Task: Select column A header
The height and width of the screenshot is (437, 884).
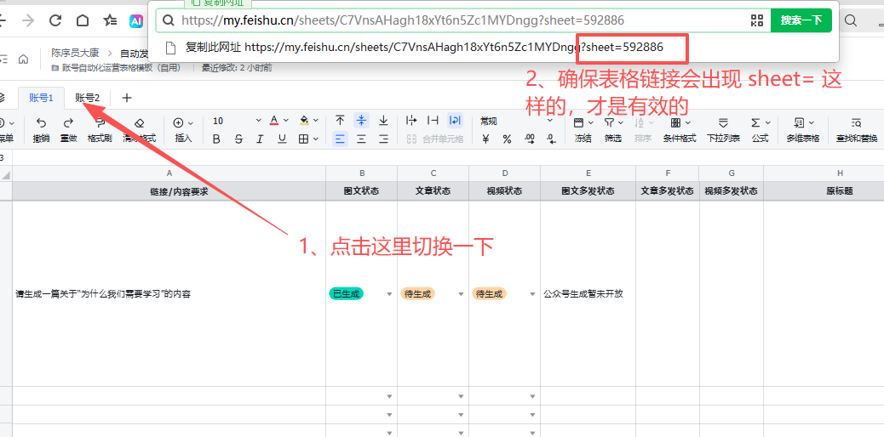Action: pos(169,173)
